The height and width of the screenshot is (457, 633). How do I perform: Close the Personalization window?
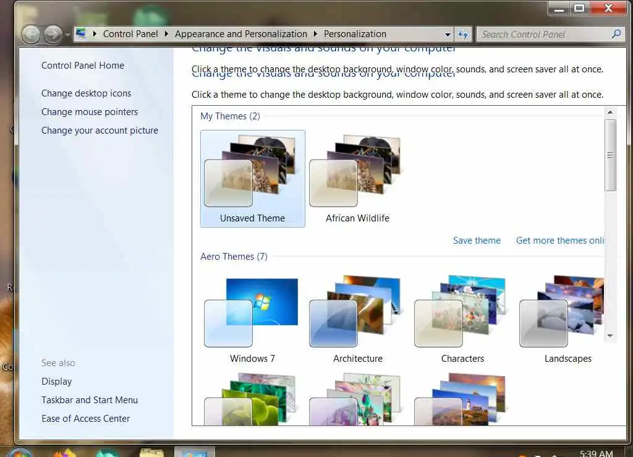tap(608, 8)
